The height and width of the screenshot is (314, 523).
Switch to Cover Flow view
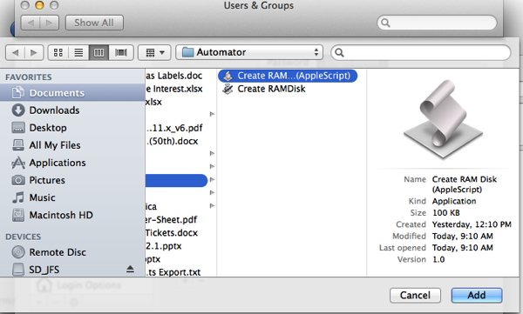pyautogui.click(x=121, y=52)
